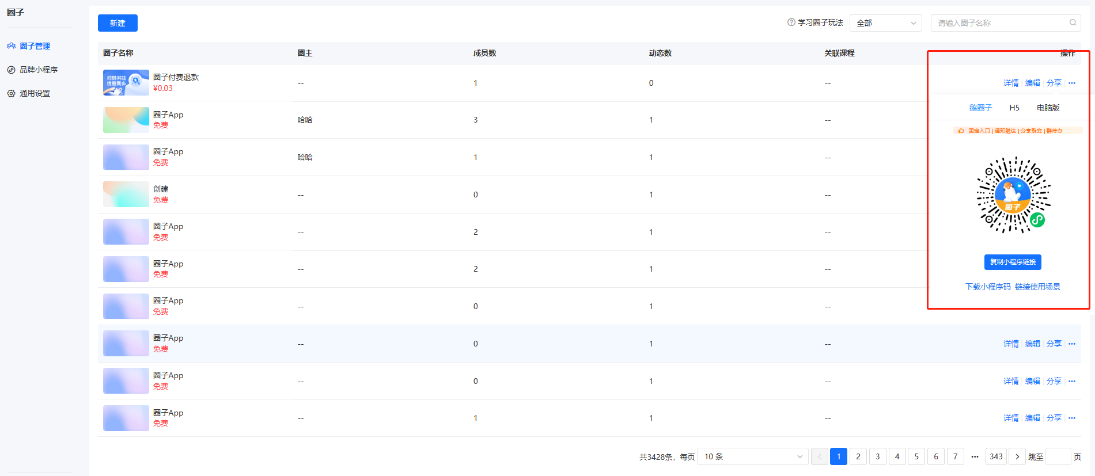The width and height of the screenshot is (1095, 476).
Task: Click the 创建 circle name
Action: 161,189
